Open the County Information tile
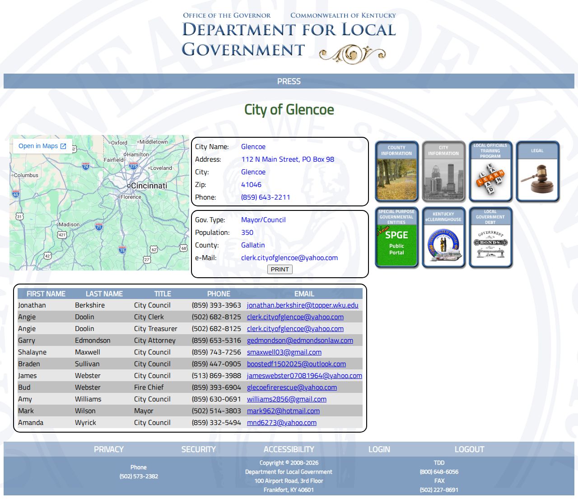578x499 pixels. (396, 171)
